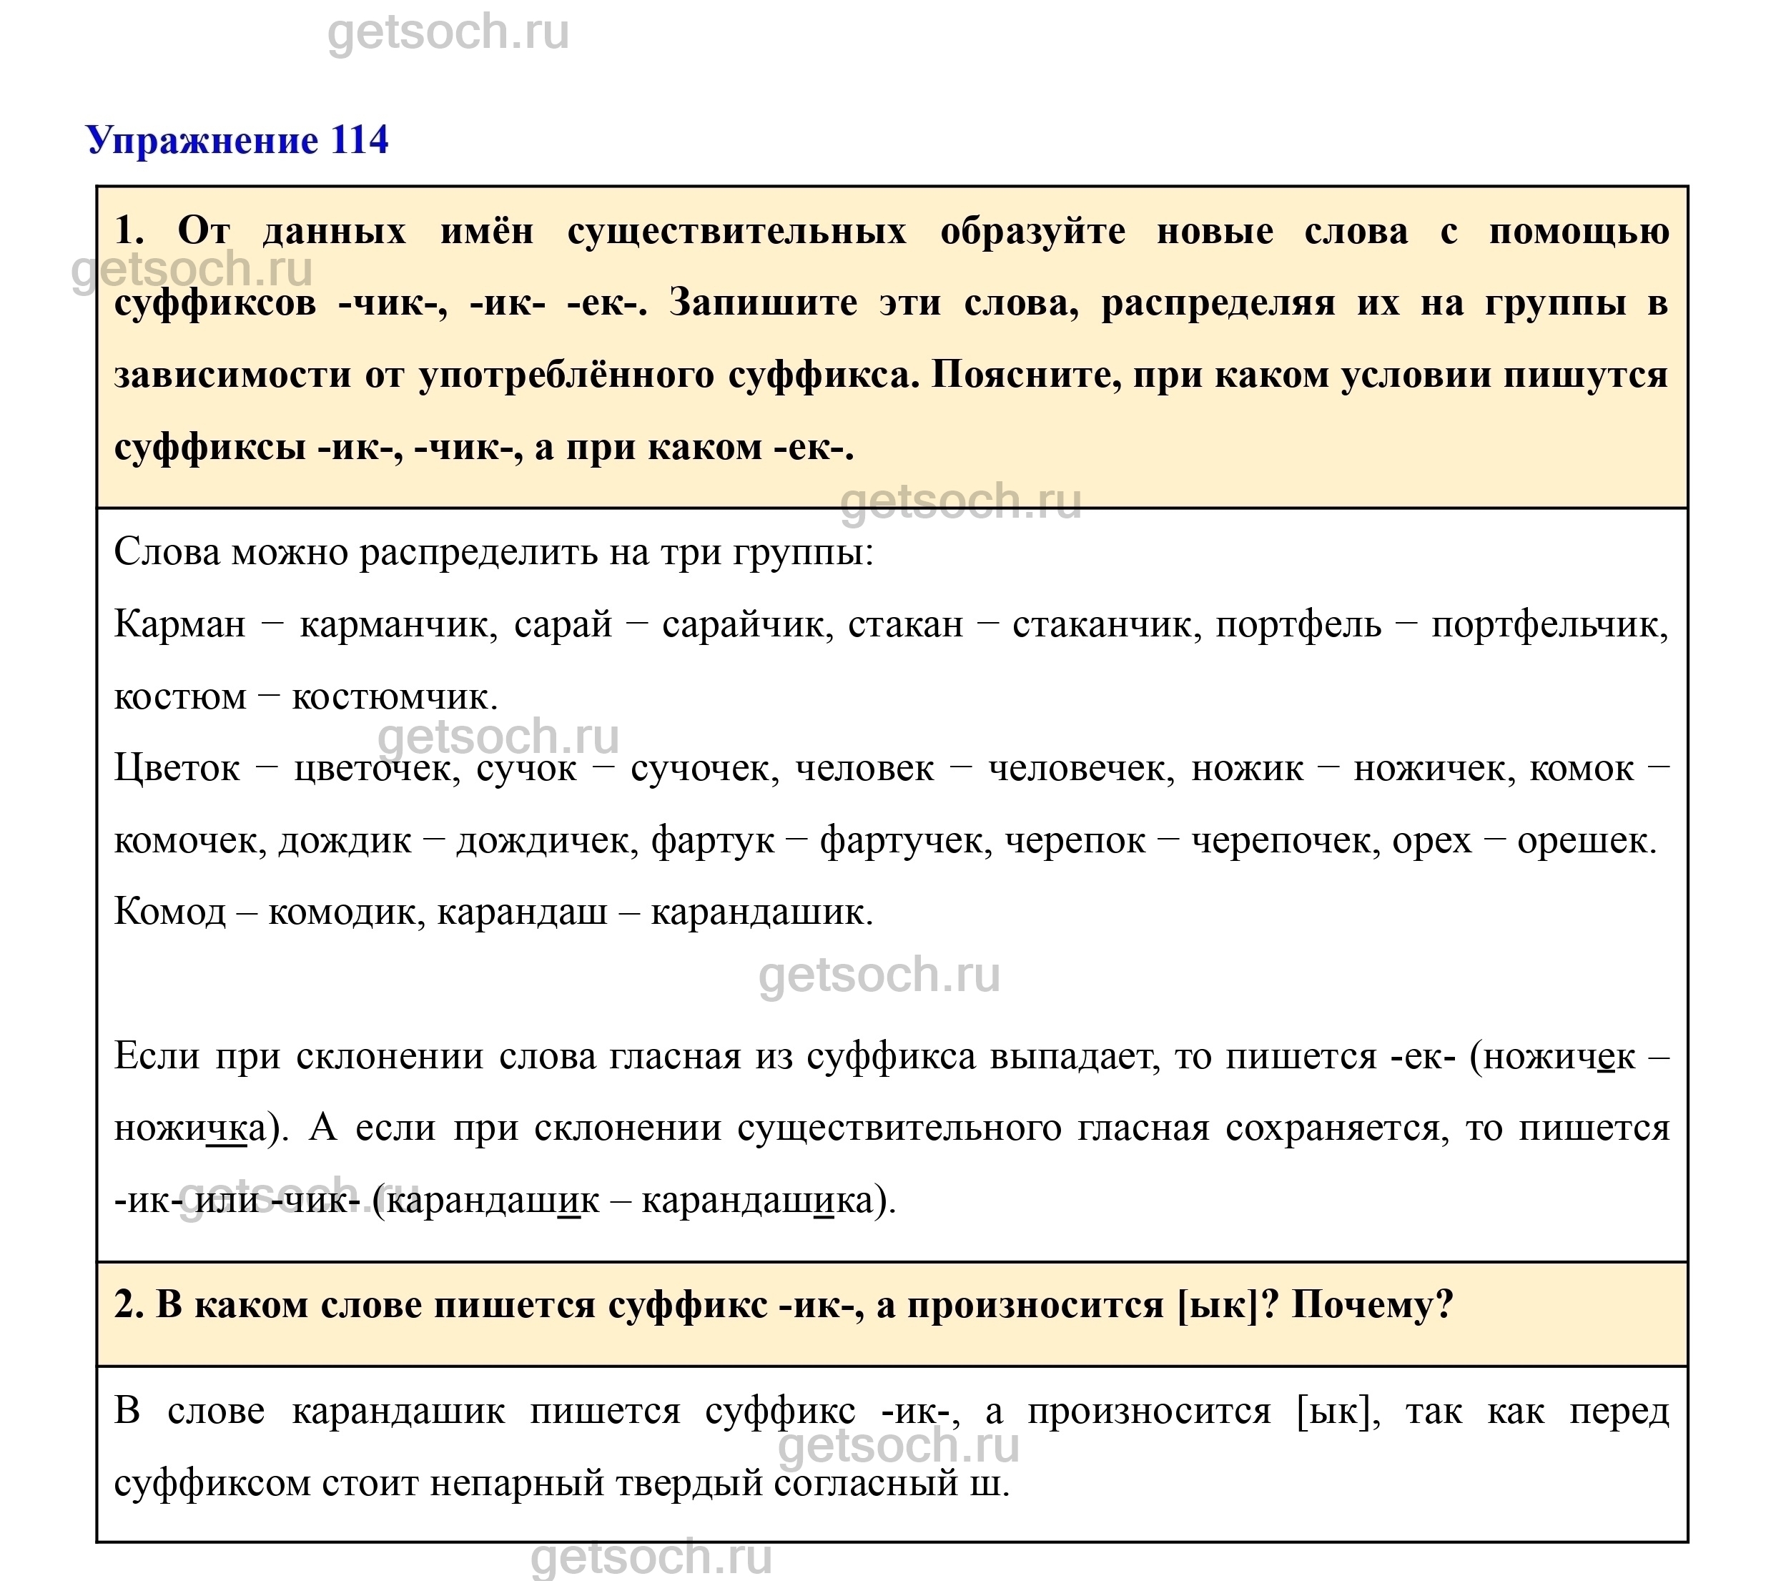Click the word карманчик
The height and width of the screenshot is (1581, 1776).
pos(397,625)
